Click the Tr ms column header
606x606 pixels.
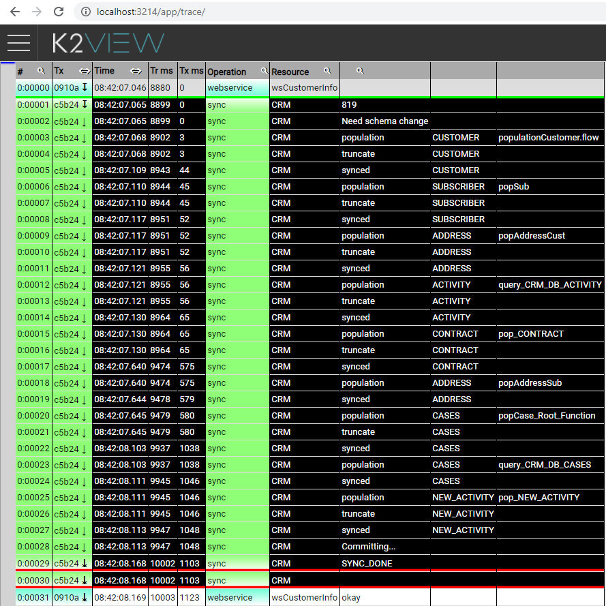[162, 71]
